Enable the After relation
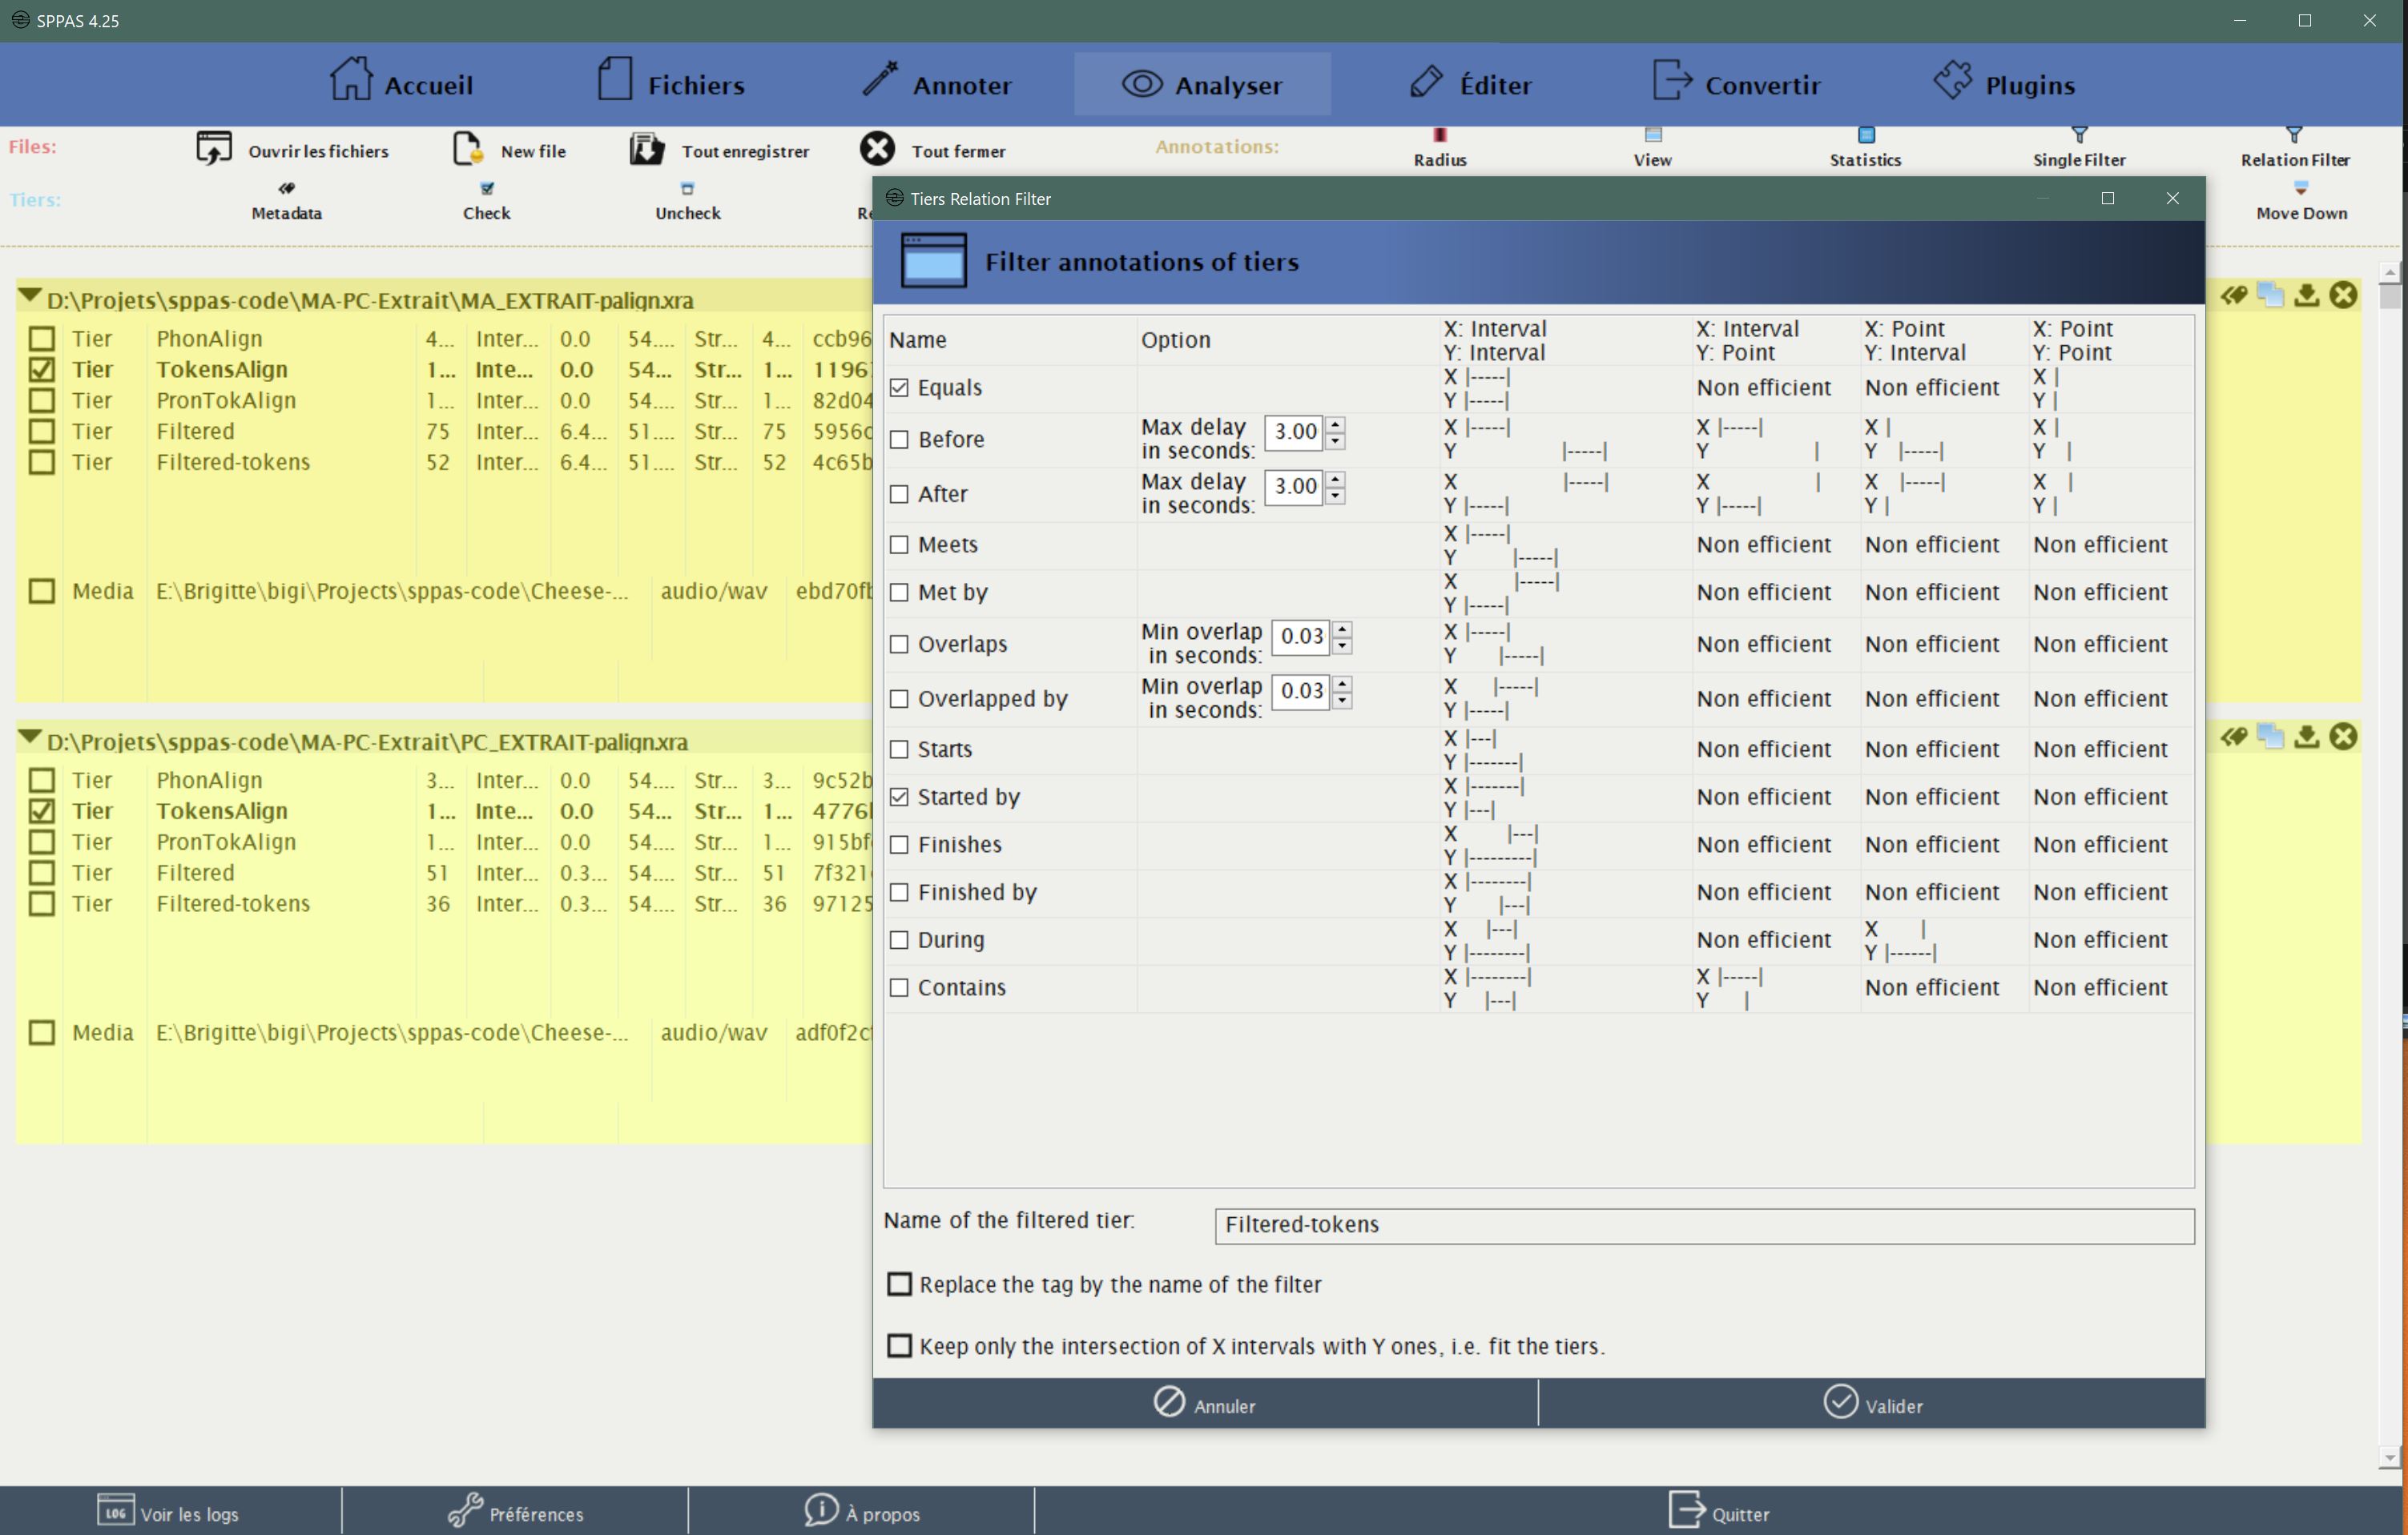Image resolution: width=2408 pixels, height=1535 pixels. 899,495
